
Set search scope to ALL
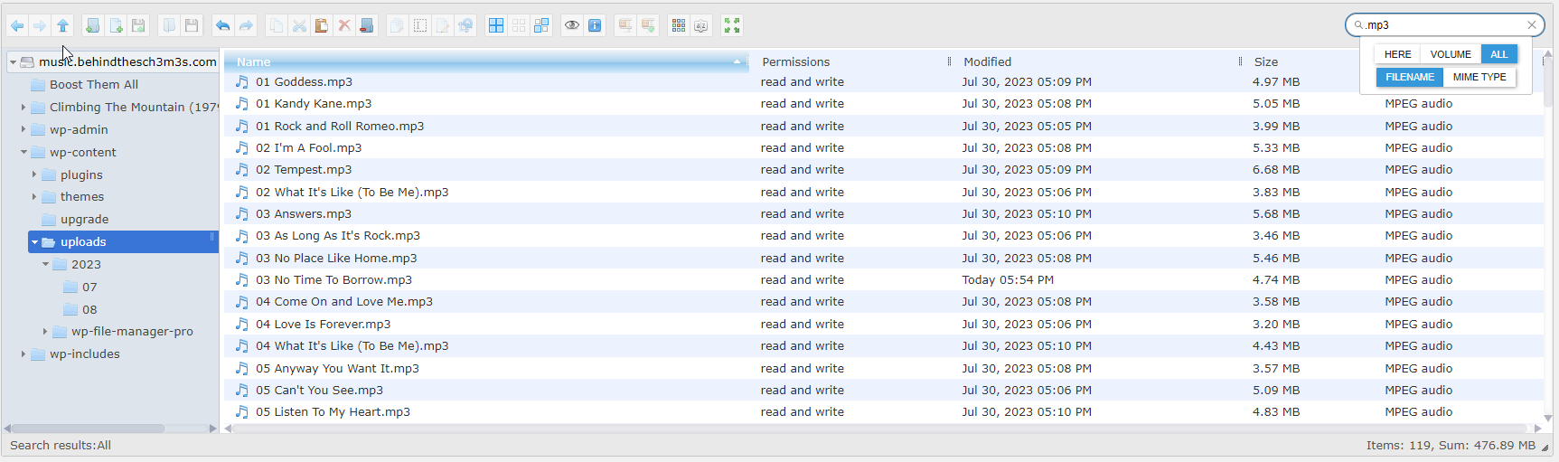tap(1498, 54)
